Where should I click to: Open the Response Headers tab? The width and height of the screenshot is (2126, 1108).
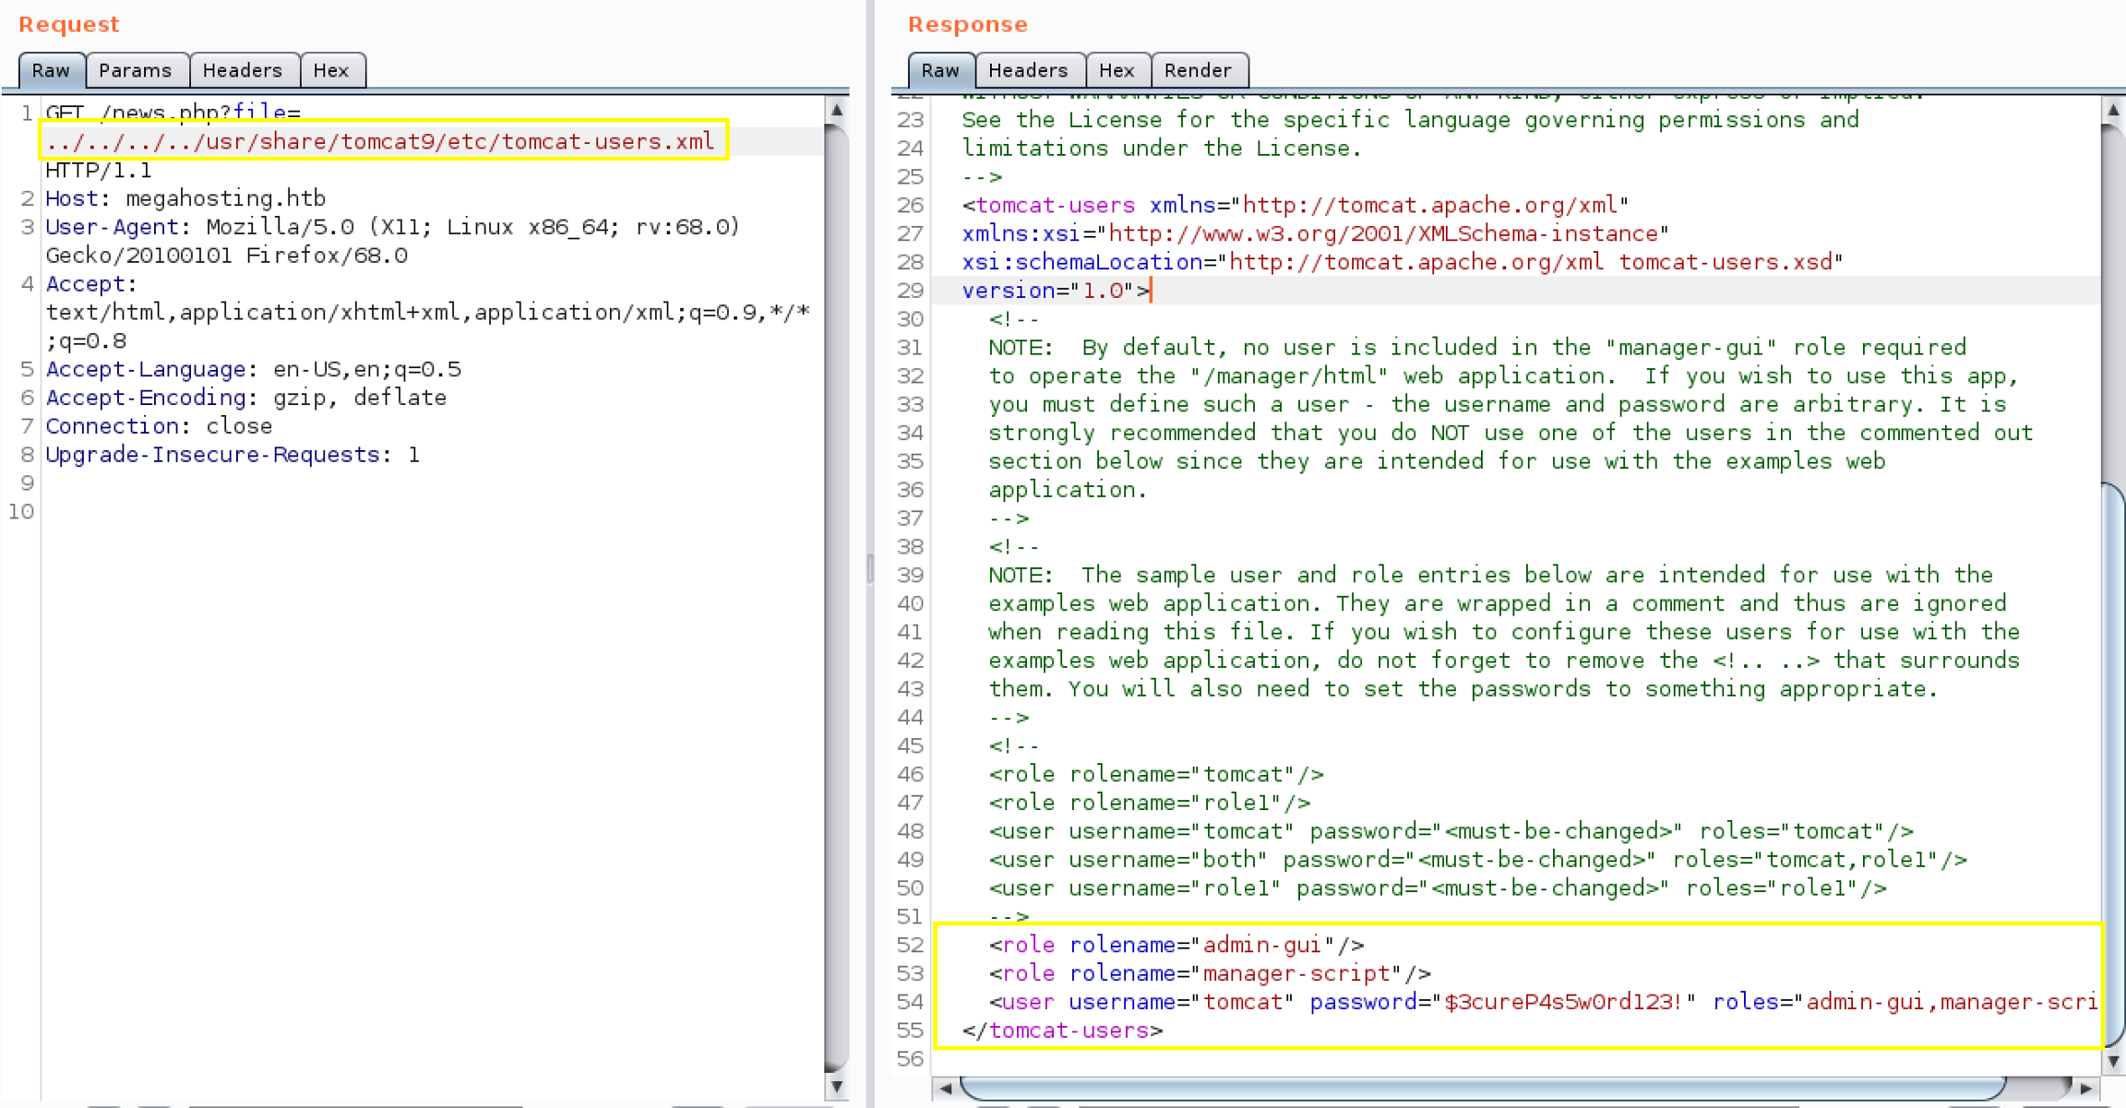[x=1028, y=70]
